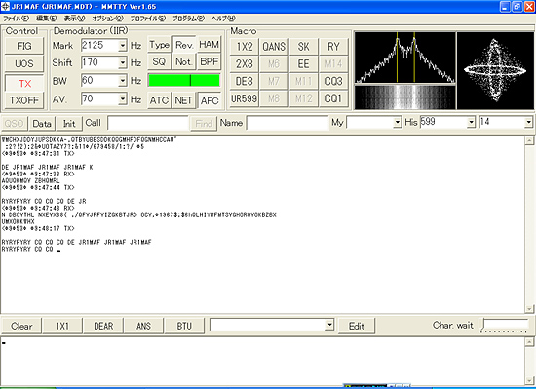Open the Mark frequency dropdown
This screenshot has height=389, width=536.
[123, 45]
